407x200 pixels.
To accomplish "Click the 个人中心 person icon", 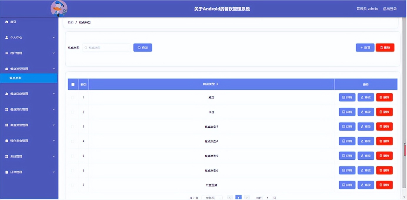I will pyautogui.click(x=6, y=37).
